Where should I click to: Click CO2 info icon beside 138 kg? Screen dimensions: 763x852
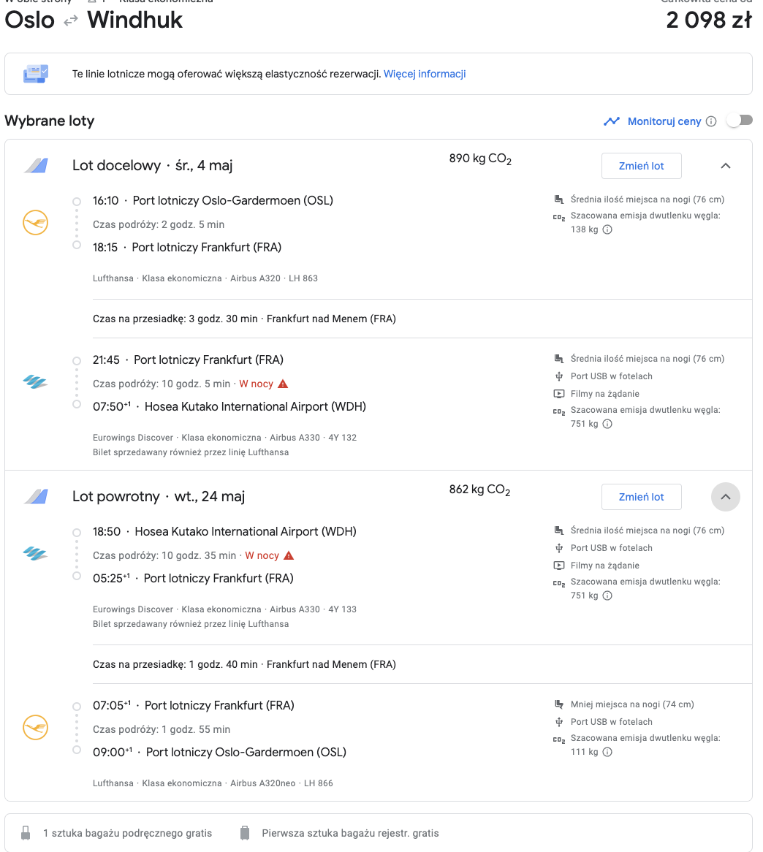click(607, 229)
